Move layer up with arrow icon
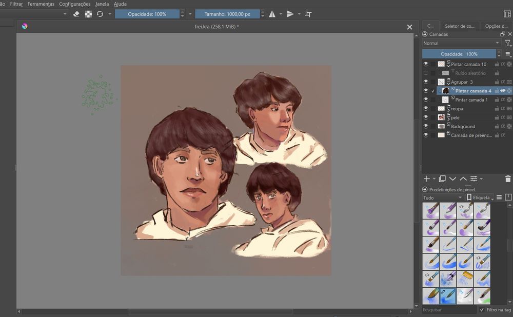The image size is (513, 317). [463, 179]
